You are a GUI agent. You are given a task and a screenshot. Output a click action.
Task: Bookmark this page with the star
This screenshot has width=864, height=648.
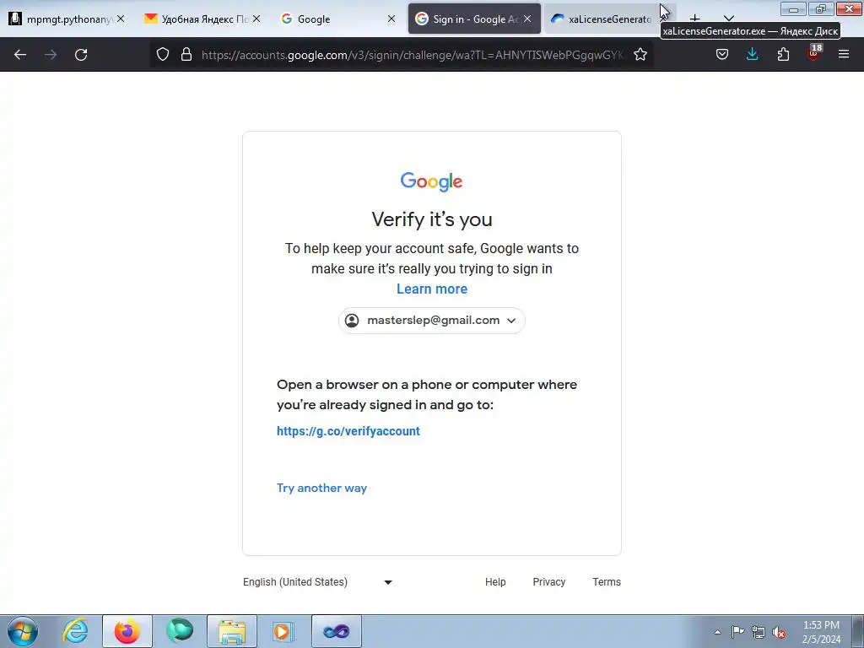click(x=640, y=55)
